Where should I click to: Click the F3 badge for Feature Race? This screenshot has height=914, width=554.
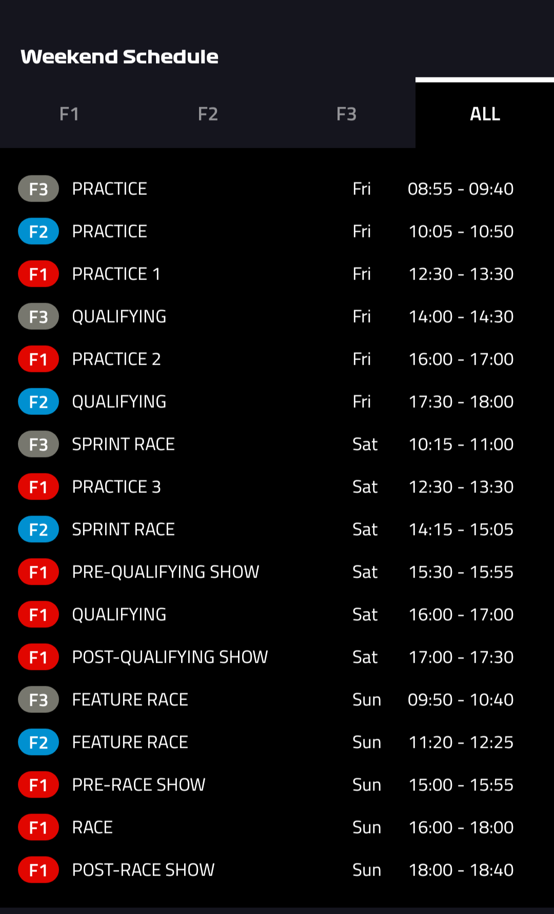(38, 700)
